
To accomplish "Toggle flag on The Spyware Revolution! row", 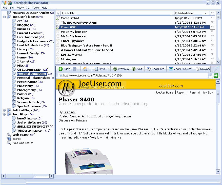I will coord(212,23).
